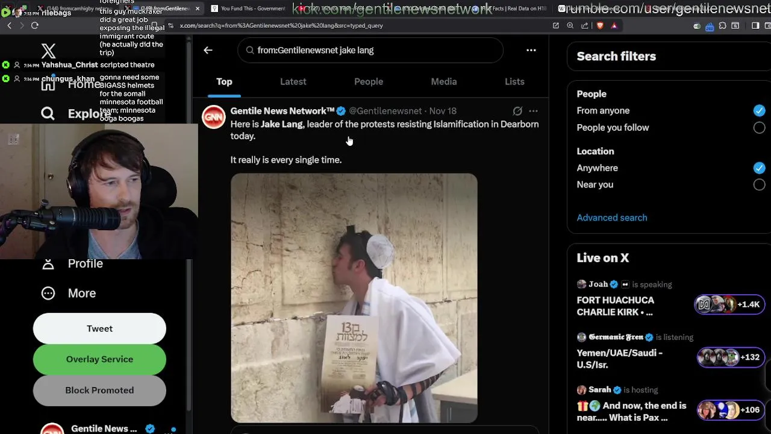771x434 pixels.
Task: Click the Grok icon on the GNN tweet
Action: pyautogui.click(x=517, y=111)
